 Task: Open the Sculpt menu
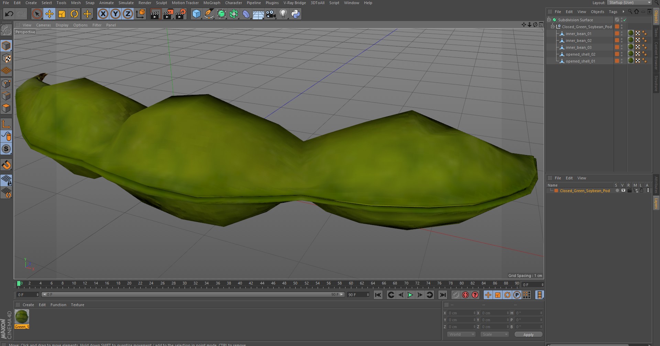[161, 3]
